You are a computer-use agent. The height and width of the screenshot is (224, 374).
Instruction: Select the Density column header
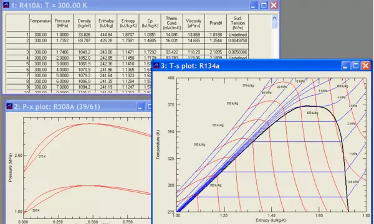click(84, 23)
